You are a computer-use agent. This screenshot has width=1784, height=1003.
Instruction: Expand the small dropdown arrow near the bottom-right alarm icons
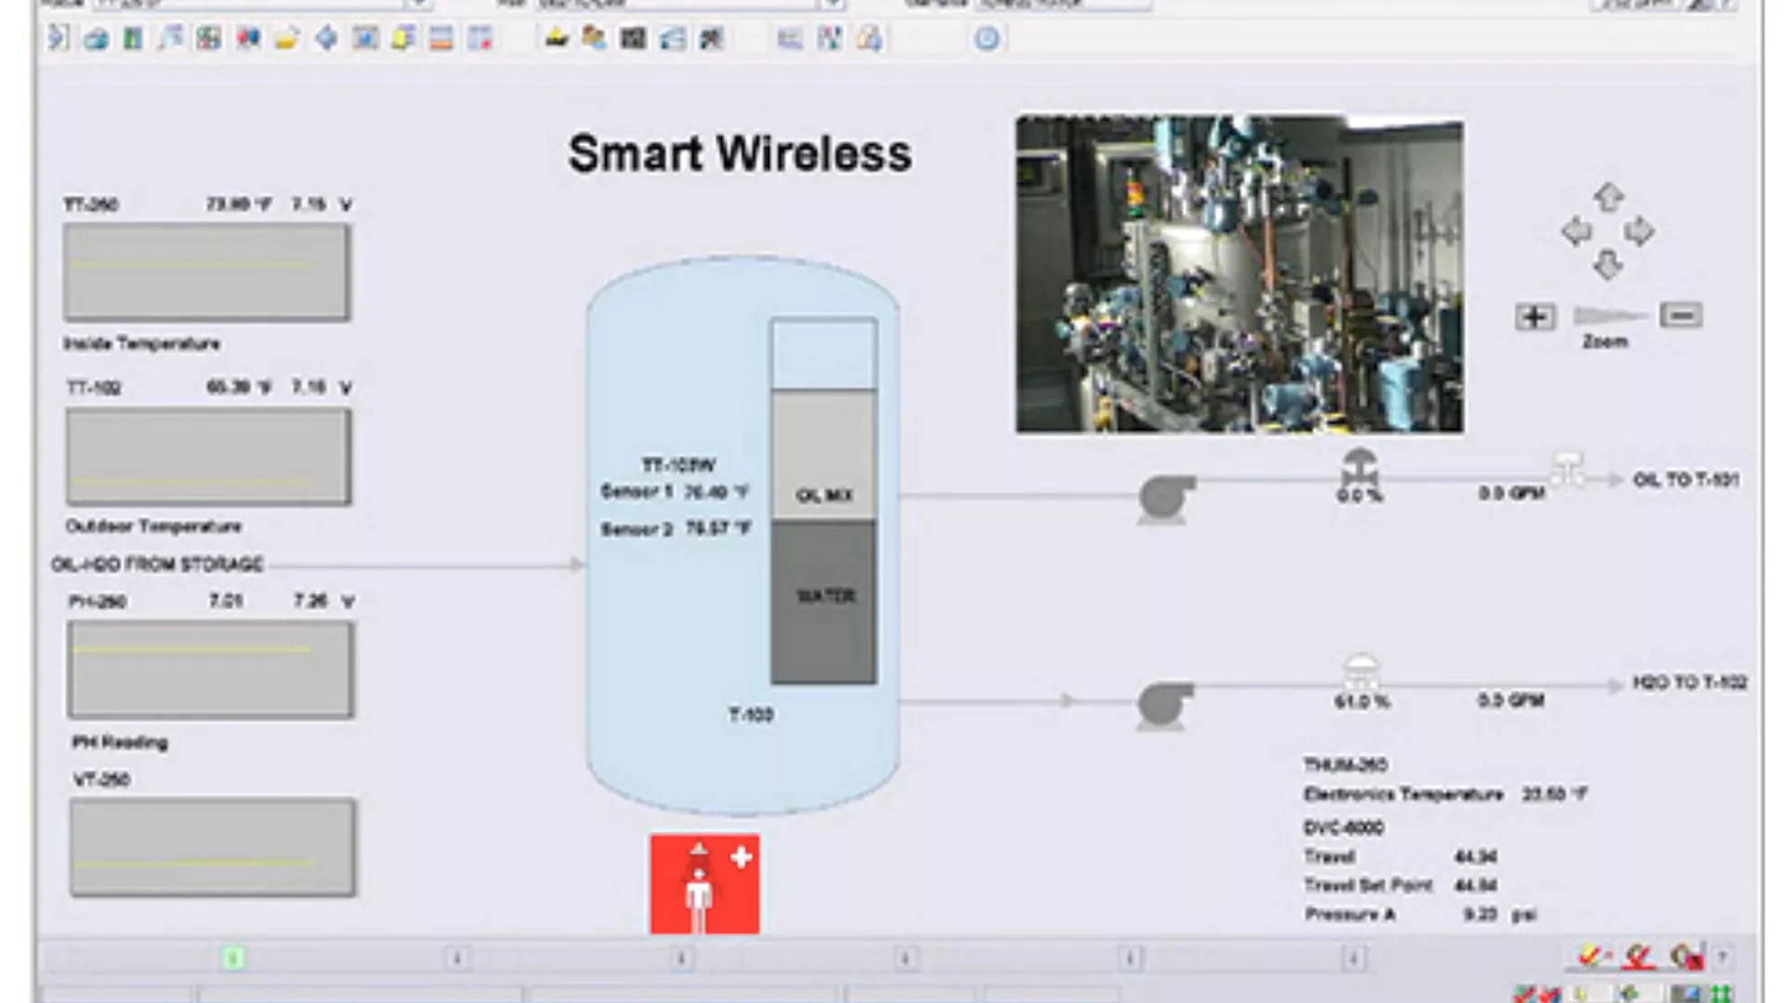(x=1722, y=957)
